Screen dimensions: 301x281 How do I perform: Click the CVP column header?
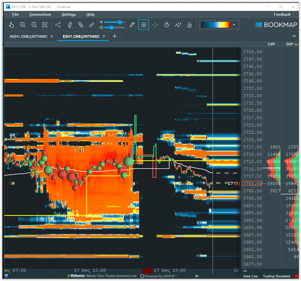click(x=271, y=44)
